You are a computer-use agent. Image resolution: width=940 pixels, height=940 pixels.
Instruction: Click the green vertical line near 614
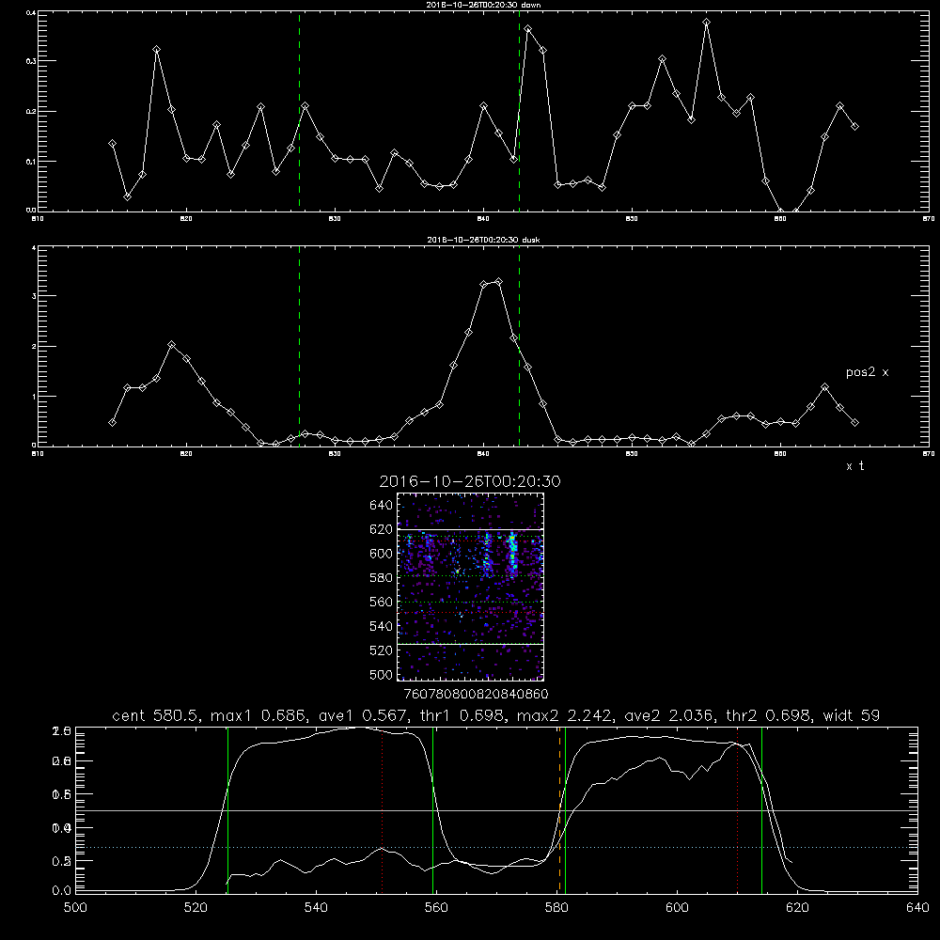pyautogui.click(x=762, y=810)
